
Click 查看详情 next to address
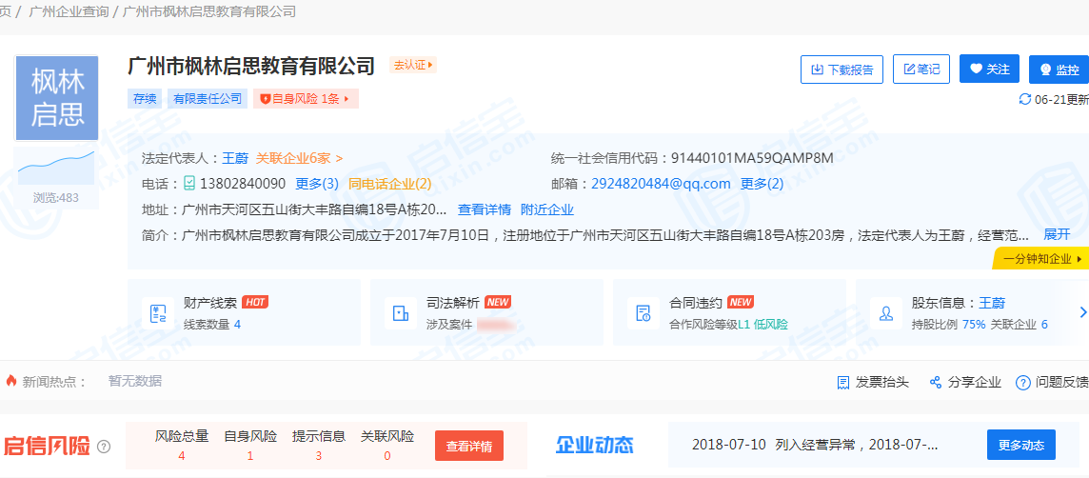click(485, 209)
